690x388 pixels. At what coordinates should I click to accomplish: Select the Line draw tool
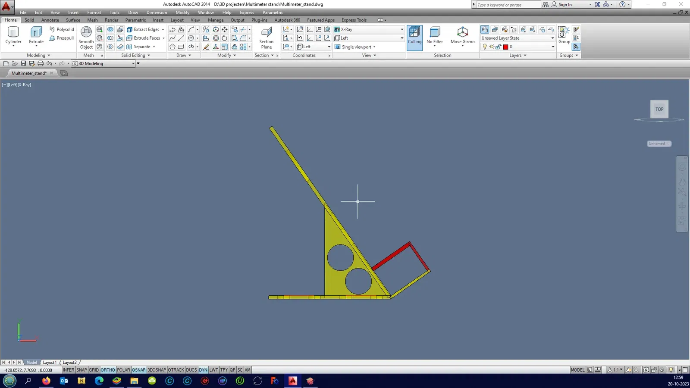tap(181, 38)
